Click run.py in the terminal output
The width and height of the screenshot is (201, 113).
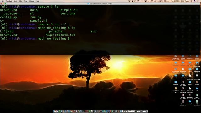(36, 17)
